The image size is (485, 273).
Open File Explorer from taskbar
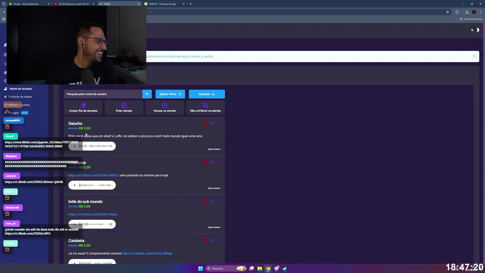260,268
